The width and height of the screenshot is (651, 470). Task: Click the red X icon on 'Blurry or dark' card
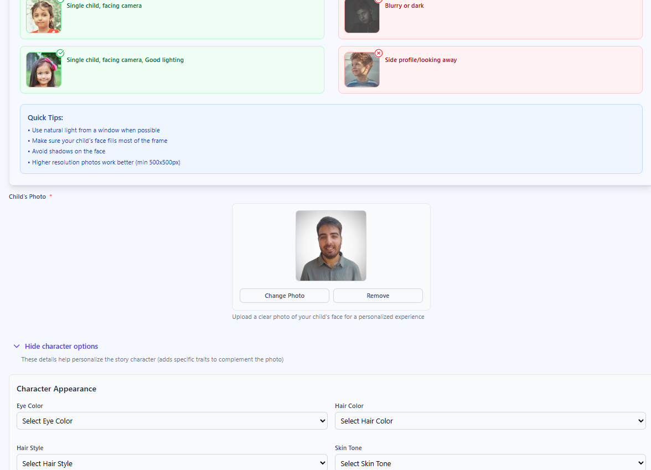click(x=379, y=2)
